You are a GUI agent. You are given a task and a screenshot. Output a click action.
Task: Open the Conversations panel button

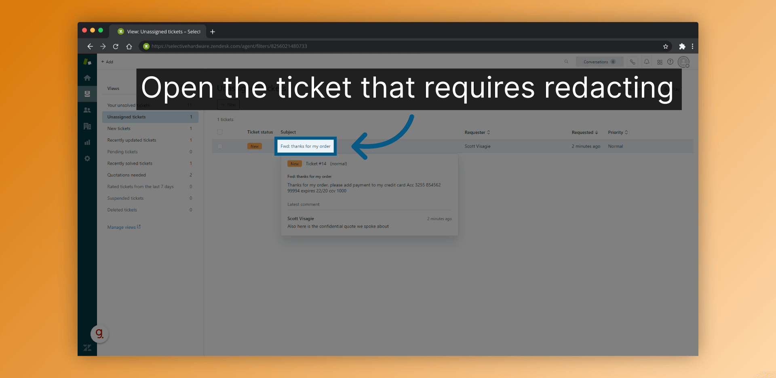[x=599, y=62]
